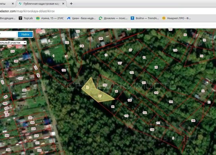216x155 pixels.
Task: Select parcel labeled 235 on map
Action: [x=12, y=51]
